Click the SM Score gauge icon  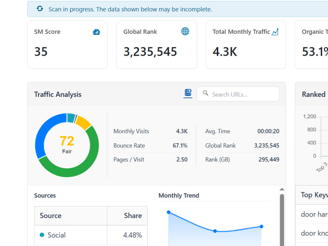[96, 32]
